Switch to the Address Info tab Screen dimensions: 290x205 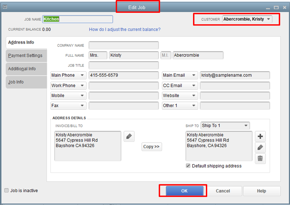click(26, 42)
